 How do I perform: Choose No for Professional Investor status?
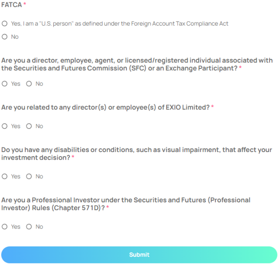(29, 227)
